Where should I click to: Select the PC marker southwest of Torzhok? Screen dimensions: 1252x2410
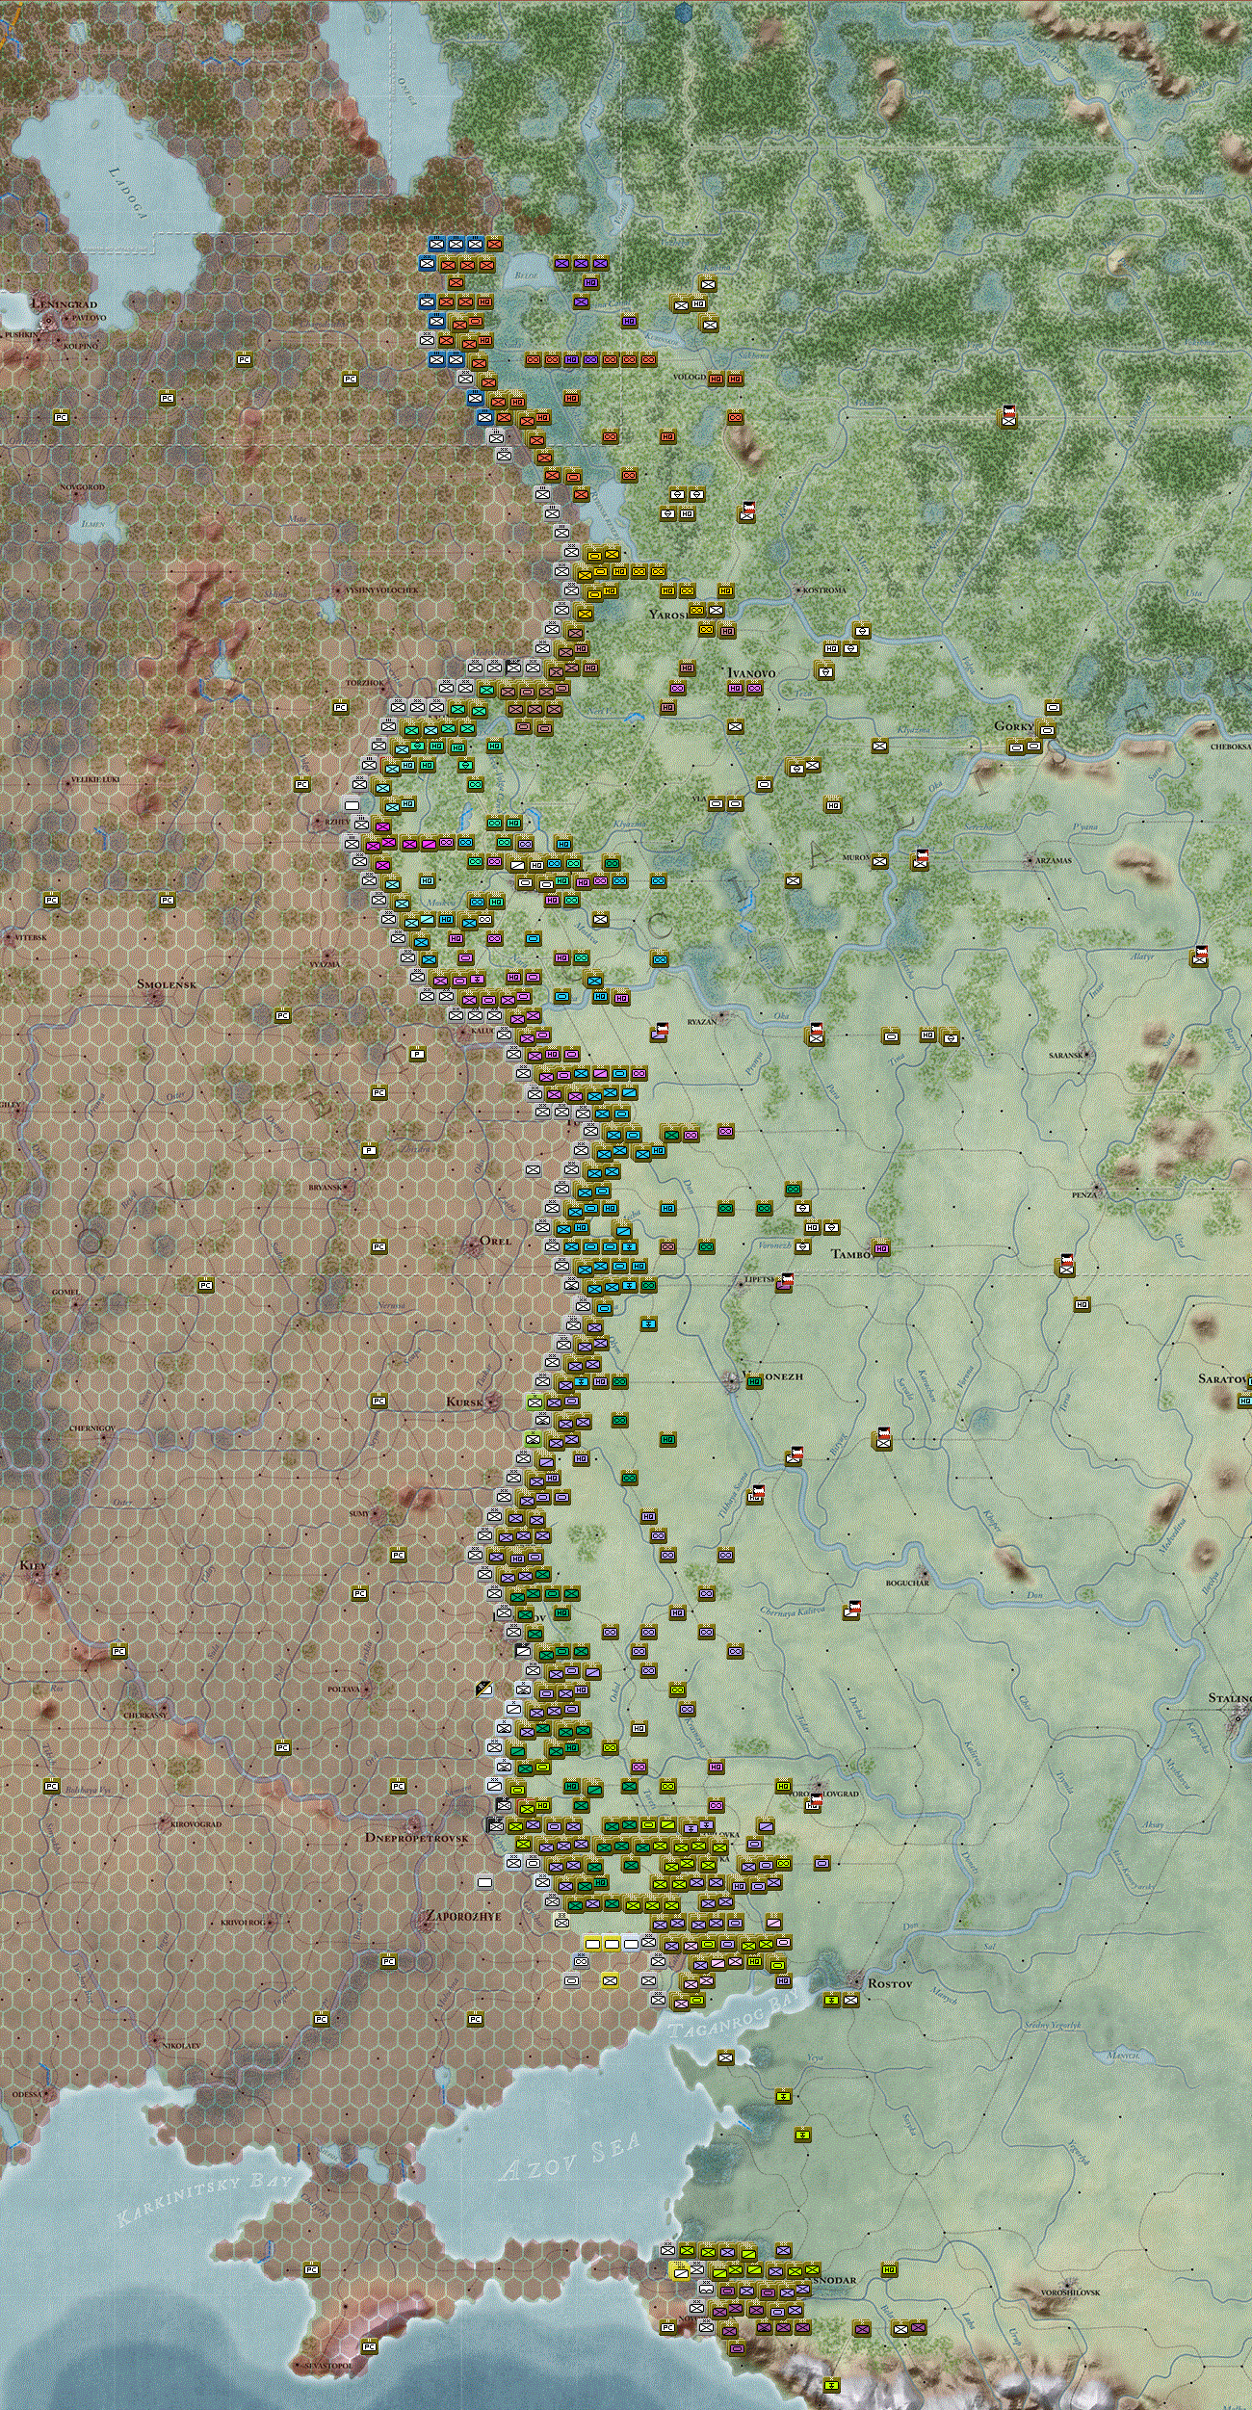coord(340,707)
